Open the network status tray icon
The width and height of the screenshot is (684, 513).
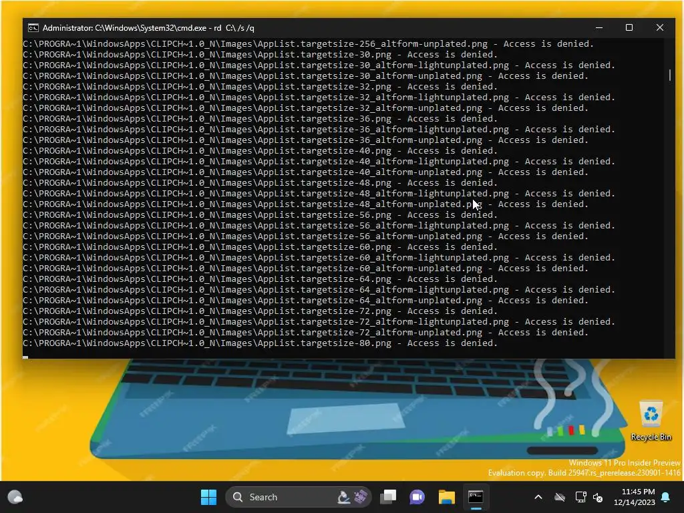click(580, 497)
